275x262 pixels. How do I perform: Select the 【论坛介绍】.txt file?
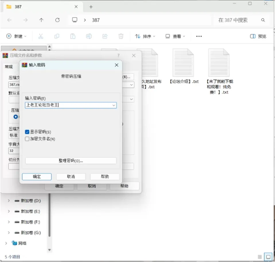click(184, 67)
